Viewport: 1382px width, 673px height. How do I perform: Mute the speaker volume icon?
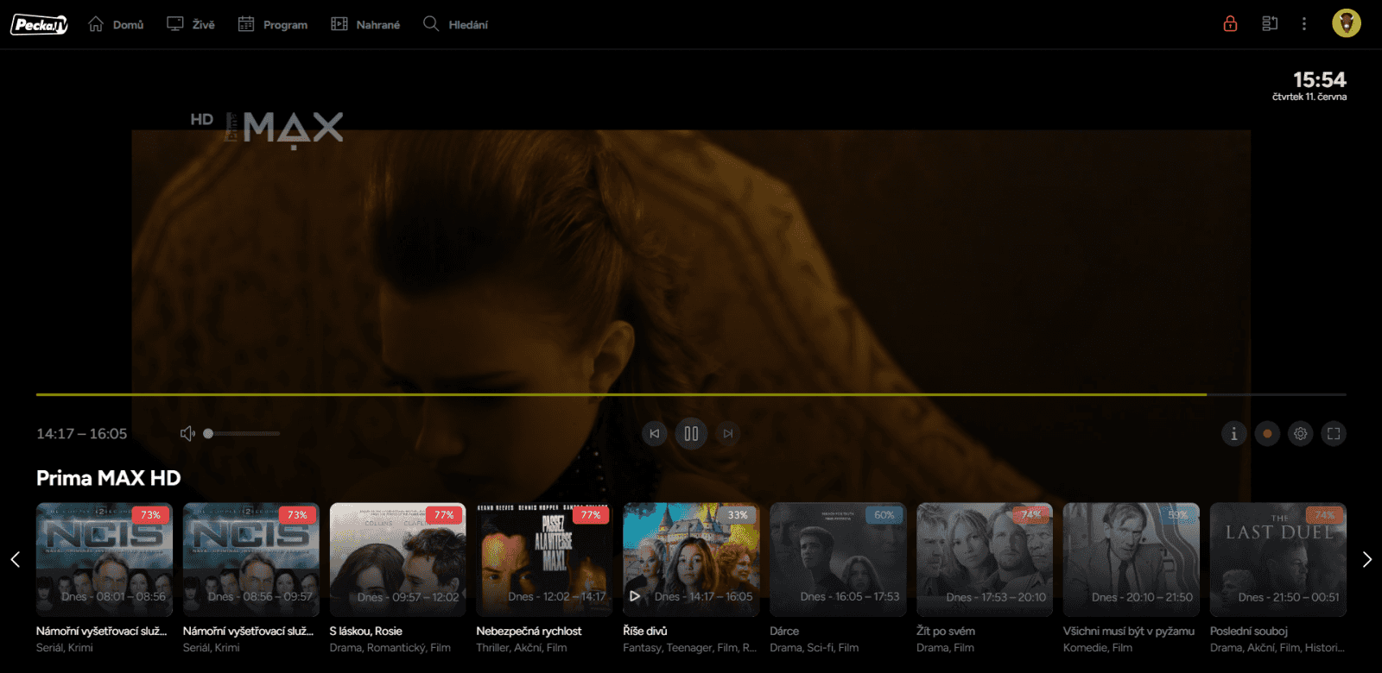click(187, 433)
